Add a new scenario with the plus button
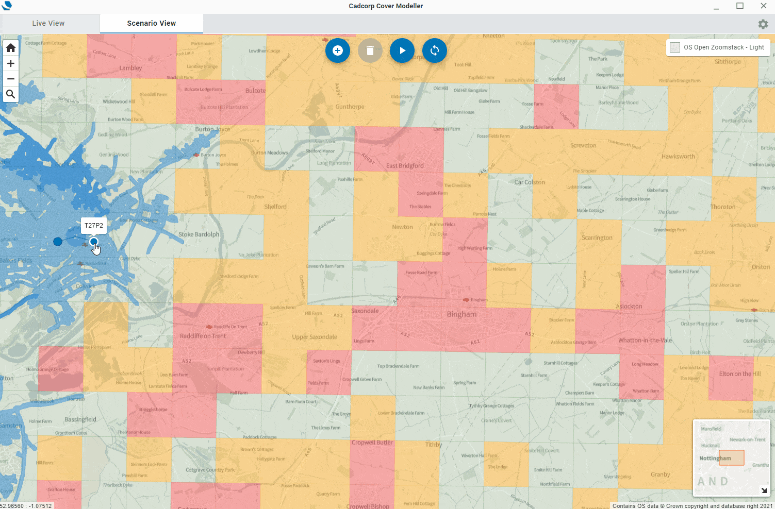 338,50
